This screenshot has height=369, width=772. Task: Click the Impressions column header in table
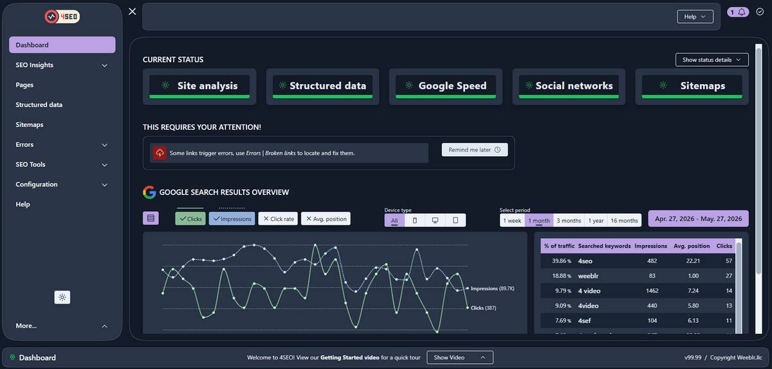650,246
